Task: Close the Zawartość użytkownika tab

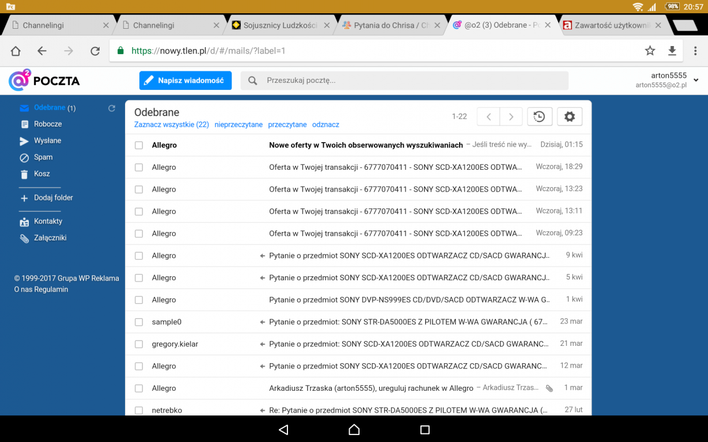Action: (x=658, y=25)
